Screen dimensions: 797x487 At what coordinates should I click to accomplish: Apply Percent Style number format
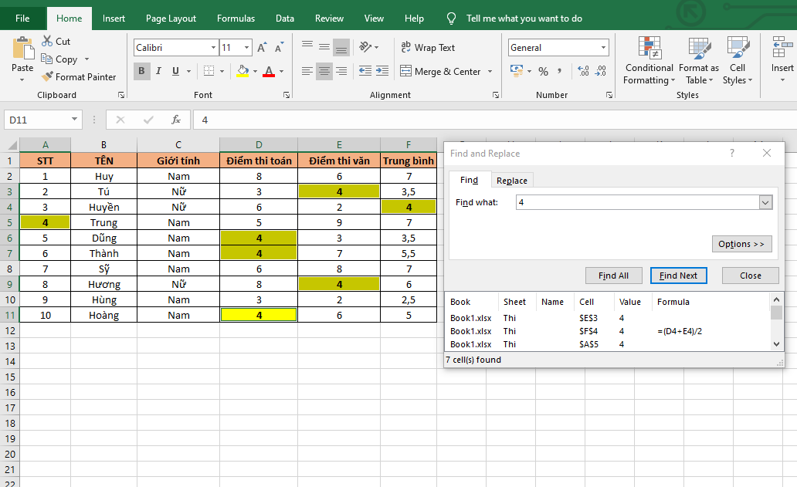(x=544, y=72)
